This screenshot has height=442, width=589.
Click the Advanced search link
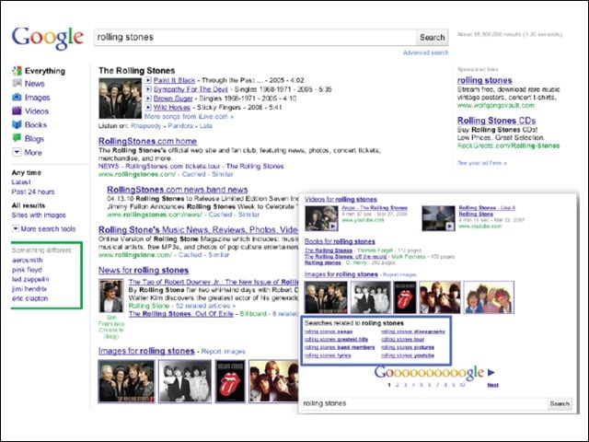[426, 52]
